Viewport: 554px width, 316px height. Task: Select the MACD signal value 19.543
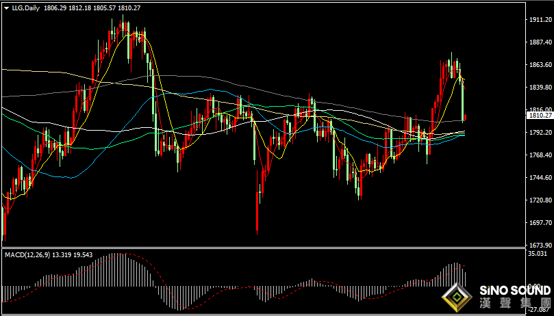[83, 254]
